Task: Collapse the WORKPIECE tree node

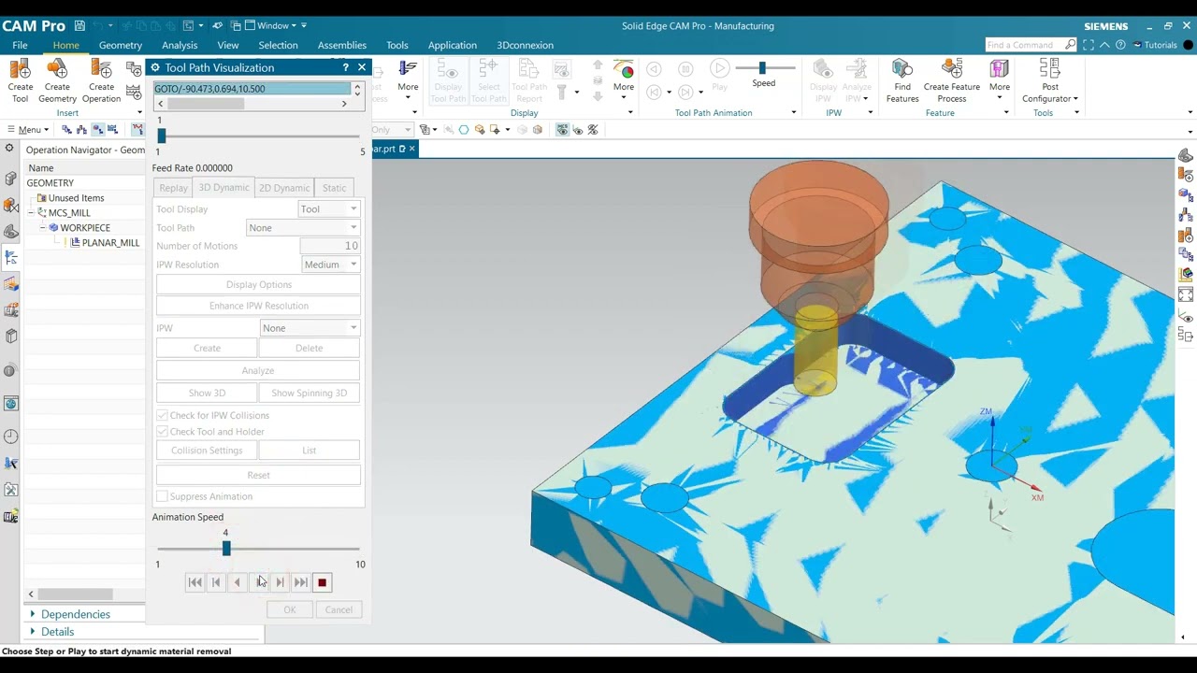Action: [x=43, y=228]
